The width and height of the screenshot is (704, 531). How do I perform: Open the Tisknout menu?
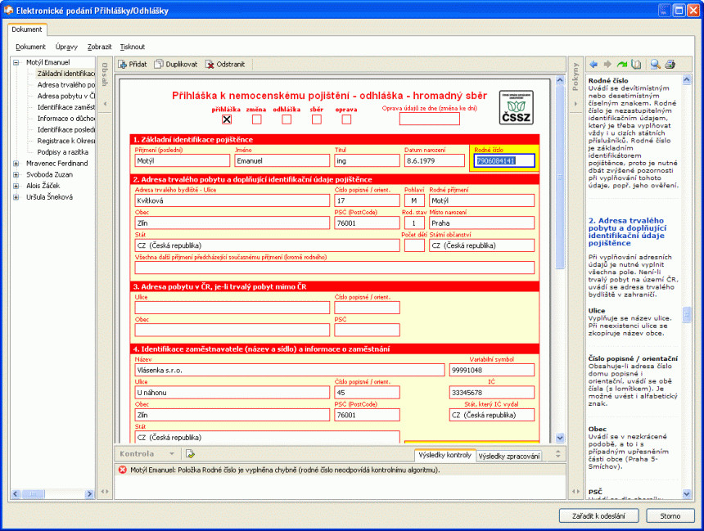click(133, 47)
